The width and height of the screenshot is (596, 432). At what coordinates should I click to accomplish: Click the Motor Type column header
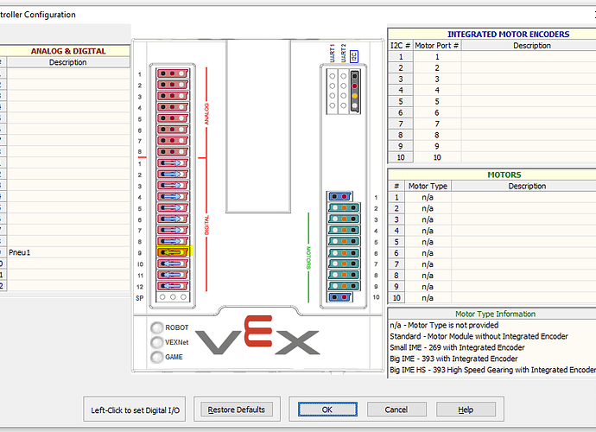428,186
